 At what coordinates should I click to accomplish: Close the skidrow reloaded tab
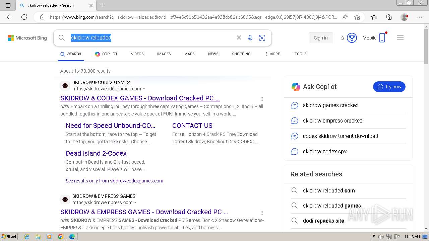pos(91,5)
